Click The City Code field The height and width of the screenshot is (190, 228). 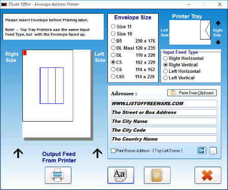pyautogui.click(x=164, y=130)
